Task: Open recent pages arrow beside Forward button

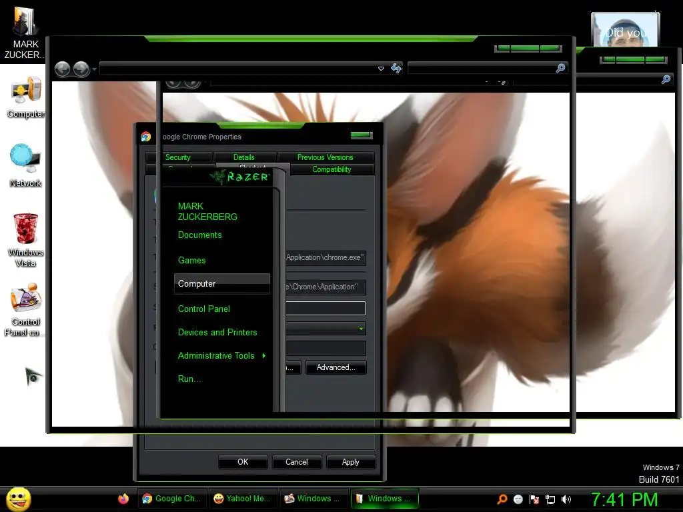Action: tap(94, 69)
